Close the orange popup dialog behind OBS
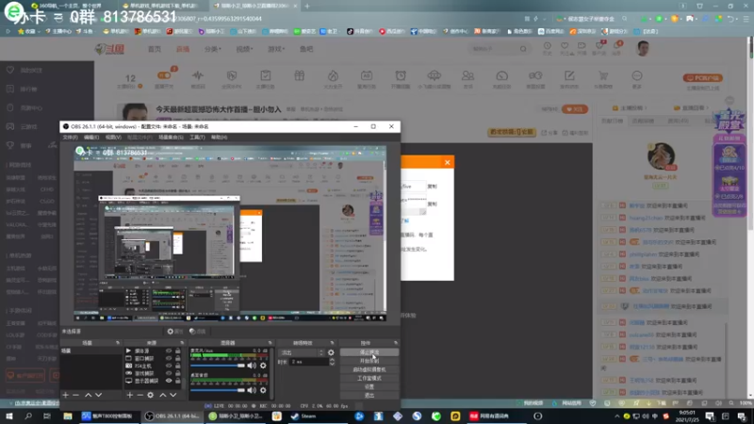Viewport: 754px width, 424px height. click(x=447, y=162)
